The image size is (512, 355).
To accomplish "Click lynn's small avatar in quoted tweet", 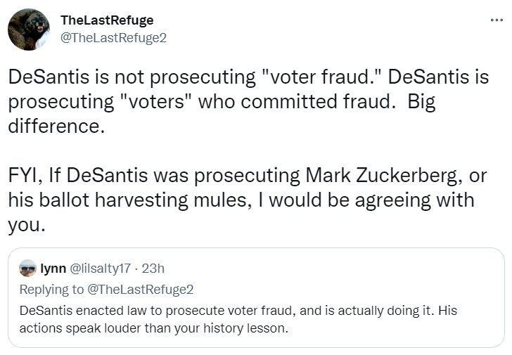I will [27, 269].
